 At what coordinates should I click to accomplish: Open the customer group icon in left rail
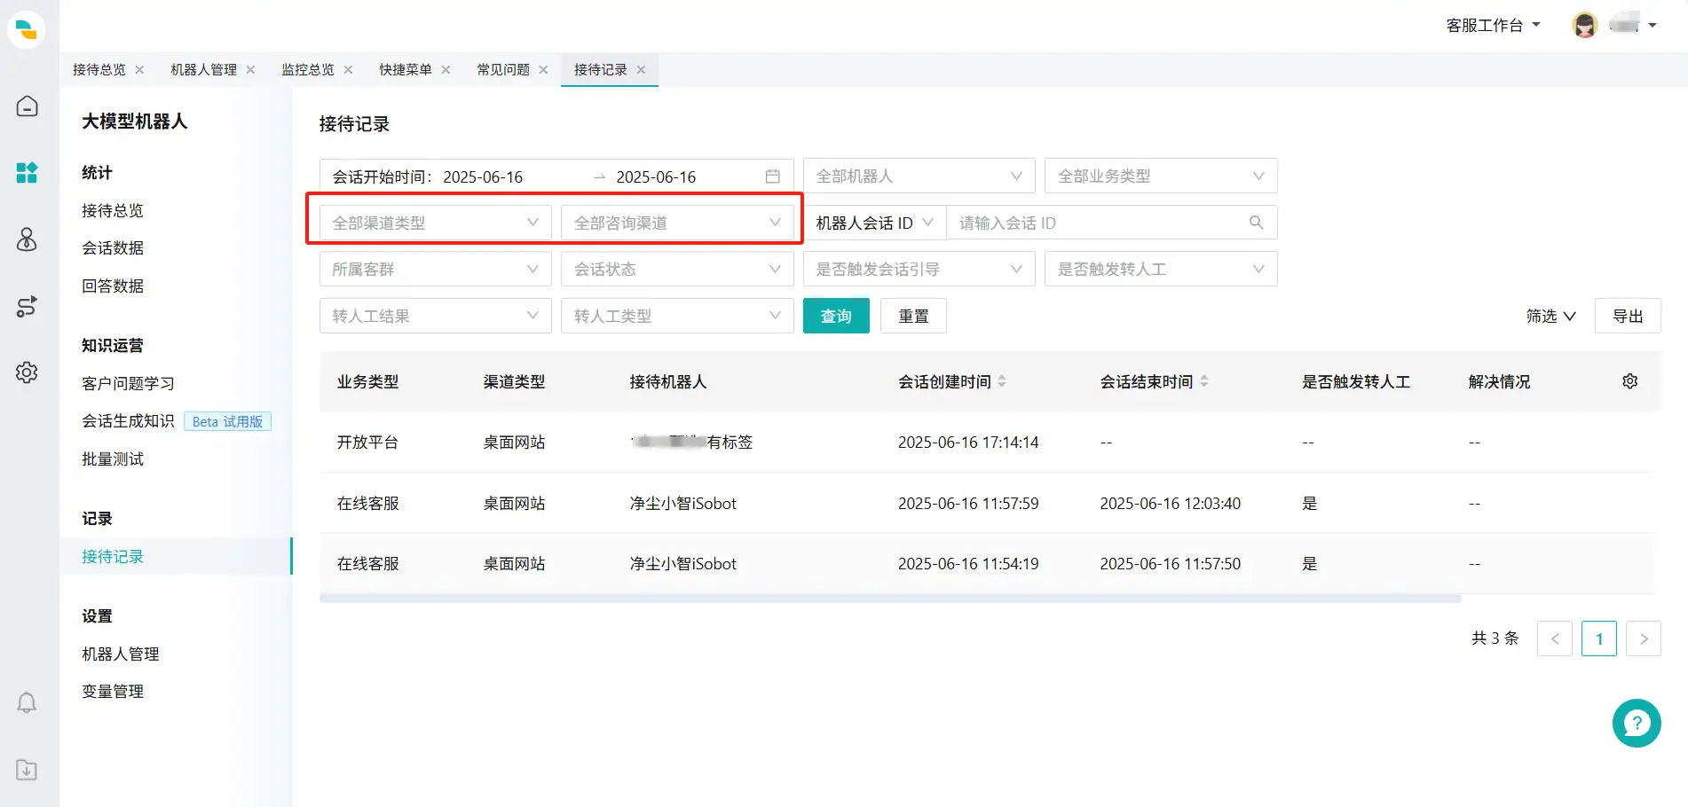click(27, 239)
